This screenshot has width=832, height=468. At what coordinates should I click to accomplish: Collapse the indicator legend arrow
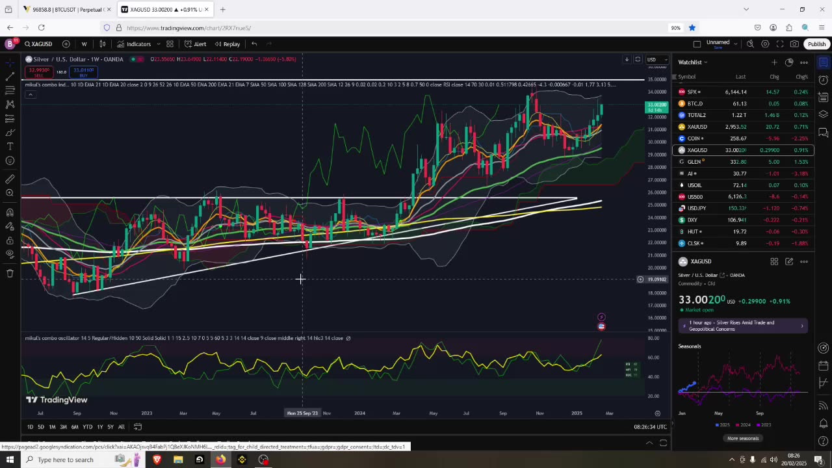pos(30,95)
